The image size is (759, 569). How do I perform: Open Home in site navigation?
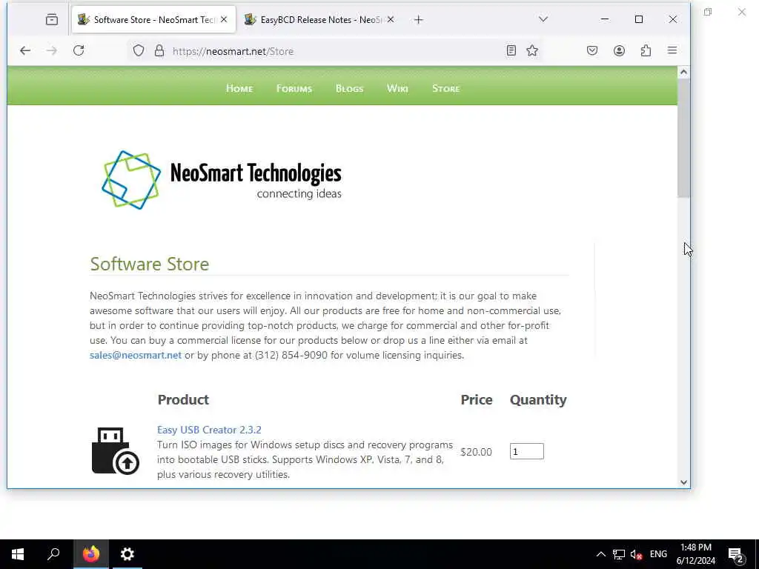coord(239,89)
